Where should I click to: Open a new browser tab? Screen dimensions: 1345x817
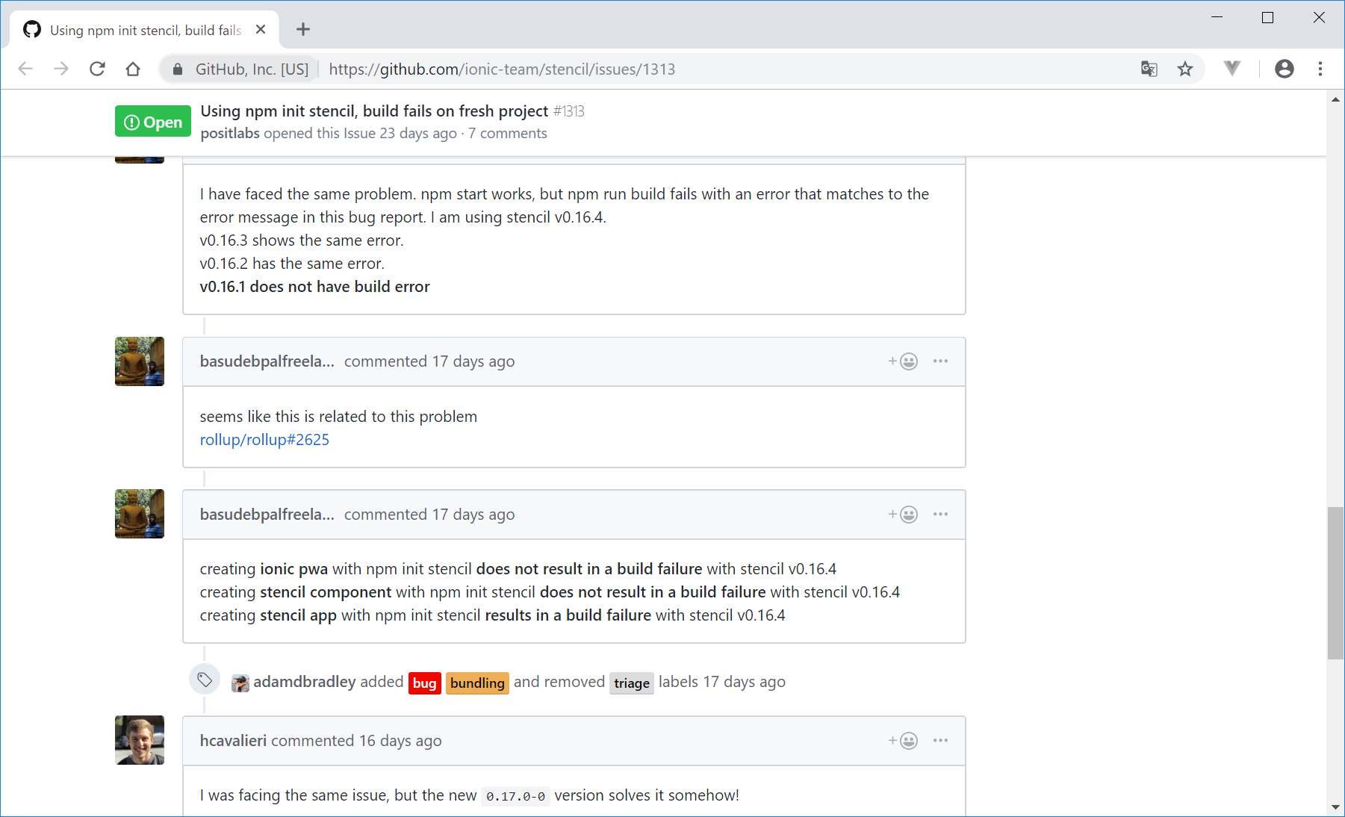coord(303,30)
